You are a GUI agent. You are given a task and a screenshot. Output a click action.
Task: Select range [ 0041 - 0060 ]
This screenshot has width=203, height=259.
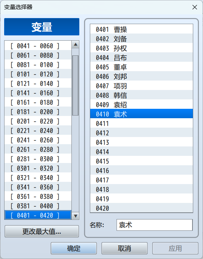[x=38, y=46]
